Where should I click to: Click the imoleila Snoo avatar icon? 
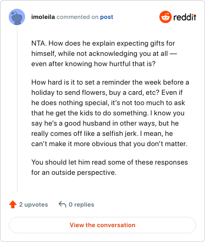pyautogui.click(x=17, y=17)
